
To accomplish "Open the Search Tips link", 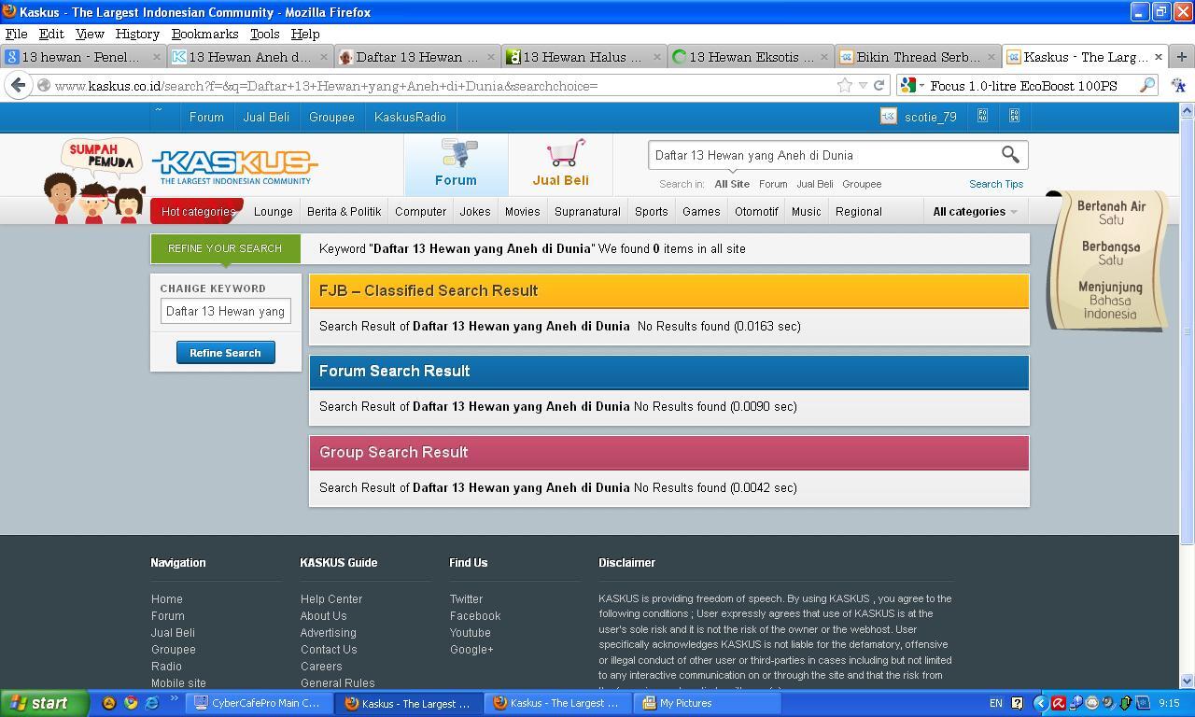I will [996, 184].
